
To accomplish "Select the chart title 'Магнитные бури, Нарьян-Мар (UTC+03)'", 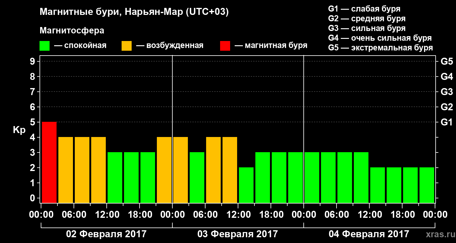I will [134, 12].
